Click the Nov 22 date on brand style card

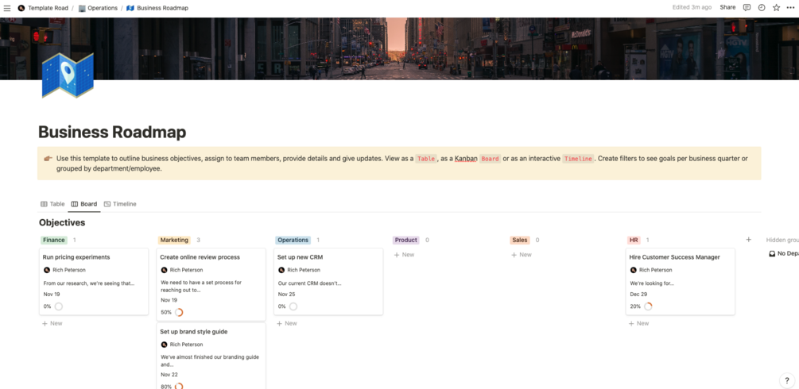[169, 374]
